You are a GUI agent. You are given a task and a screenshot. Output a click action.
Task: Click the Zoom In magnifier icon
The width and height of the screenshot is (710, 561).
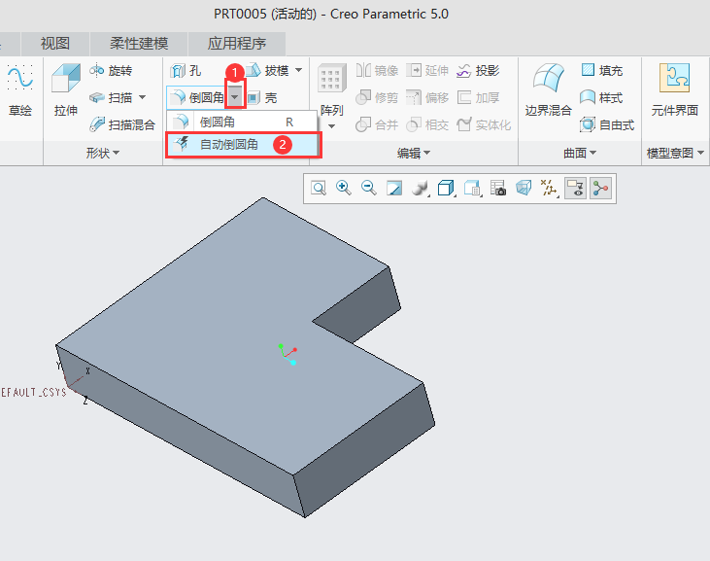point(343,189)
